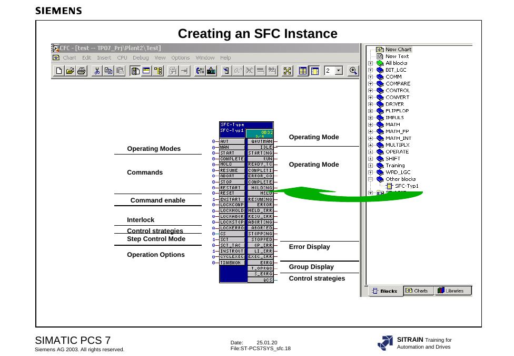Viewport: 514px width, 356px height.
Task: Expand the BIT_LGC block family
Action: click(x=370, y=70)
